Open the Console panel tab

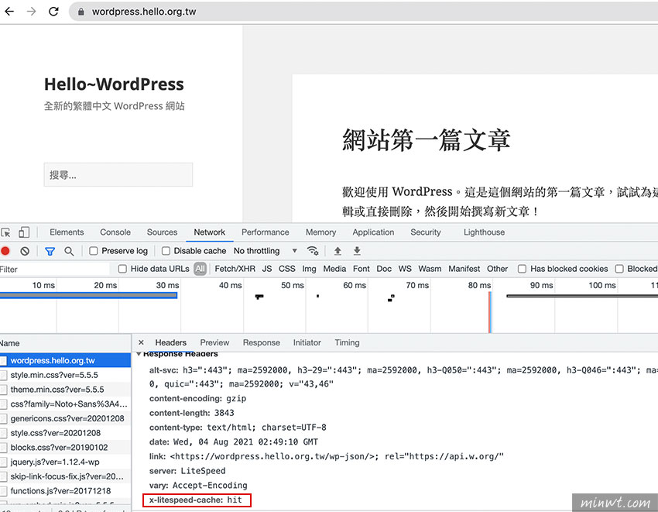pos(115,232)
